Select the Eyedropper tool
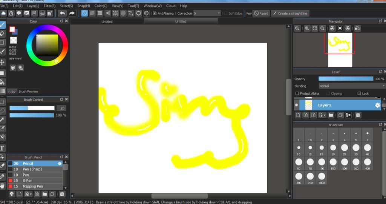Screen dimensions: 386x204 (2, 176)
